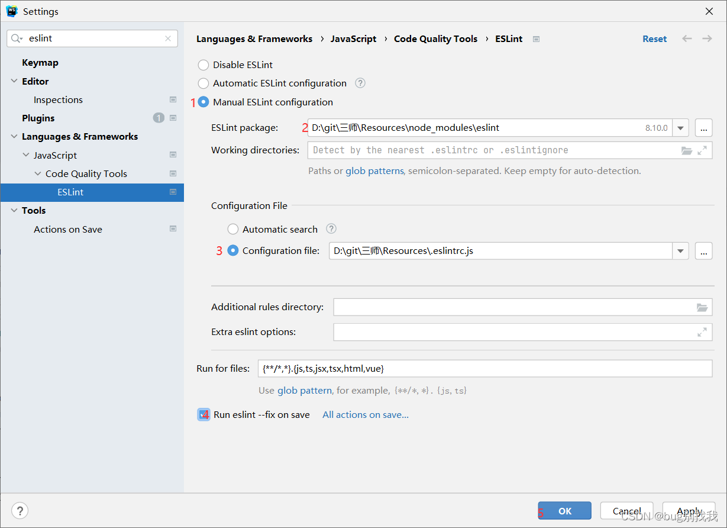Open the Inspections settings page
The width and height of the screenshot is (727, 528).
click(58, 99)
